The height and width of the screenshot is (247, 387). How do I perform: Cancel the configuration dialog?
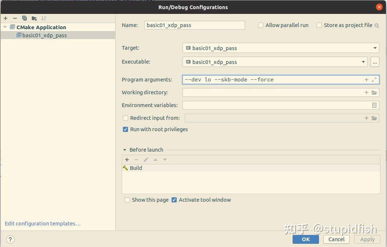pyautogui.click(x=337, y=239)
